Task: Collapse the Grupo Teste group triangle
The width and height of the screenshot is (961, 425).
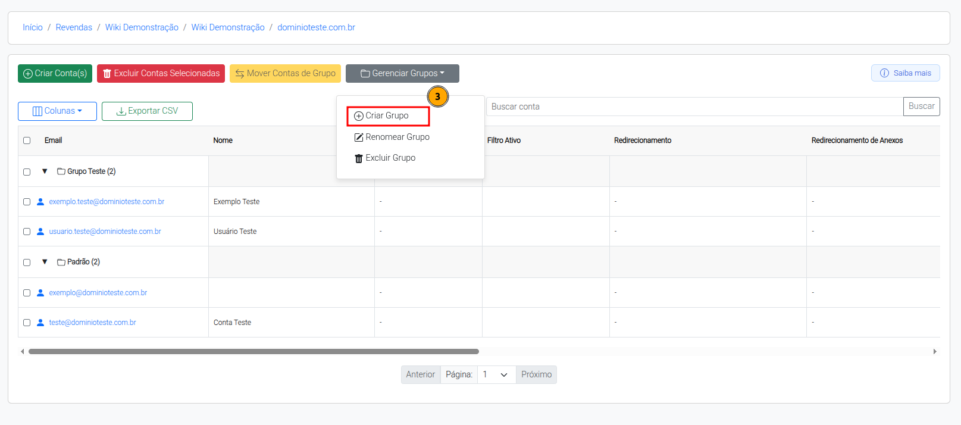Action: coord(45,171)
